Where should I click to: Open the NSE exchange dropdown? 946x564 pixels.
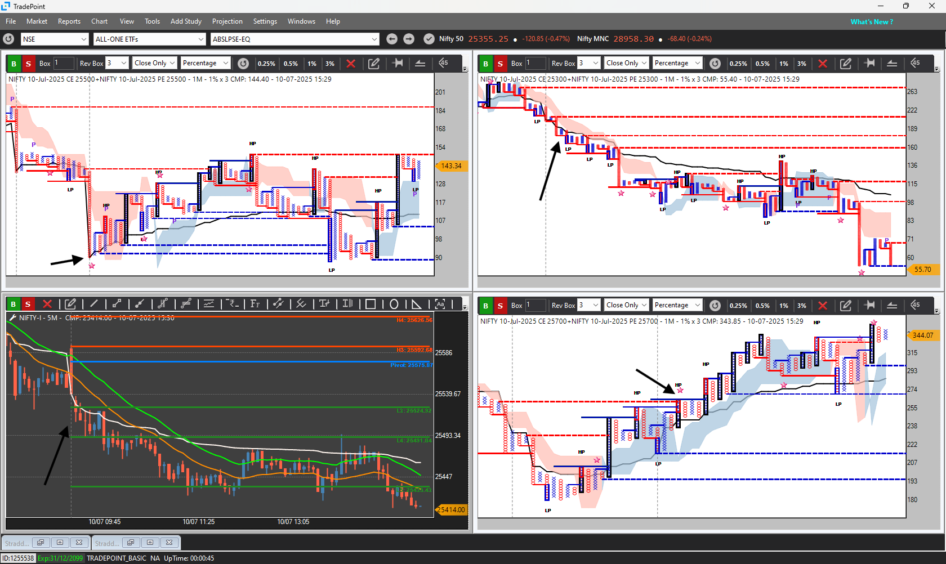(x=55, y=39)
